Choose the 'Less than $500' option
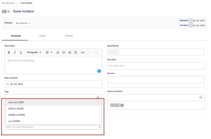Viewport: 211px width, 139px height. pos(16,102)
